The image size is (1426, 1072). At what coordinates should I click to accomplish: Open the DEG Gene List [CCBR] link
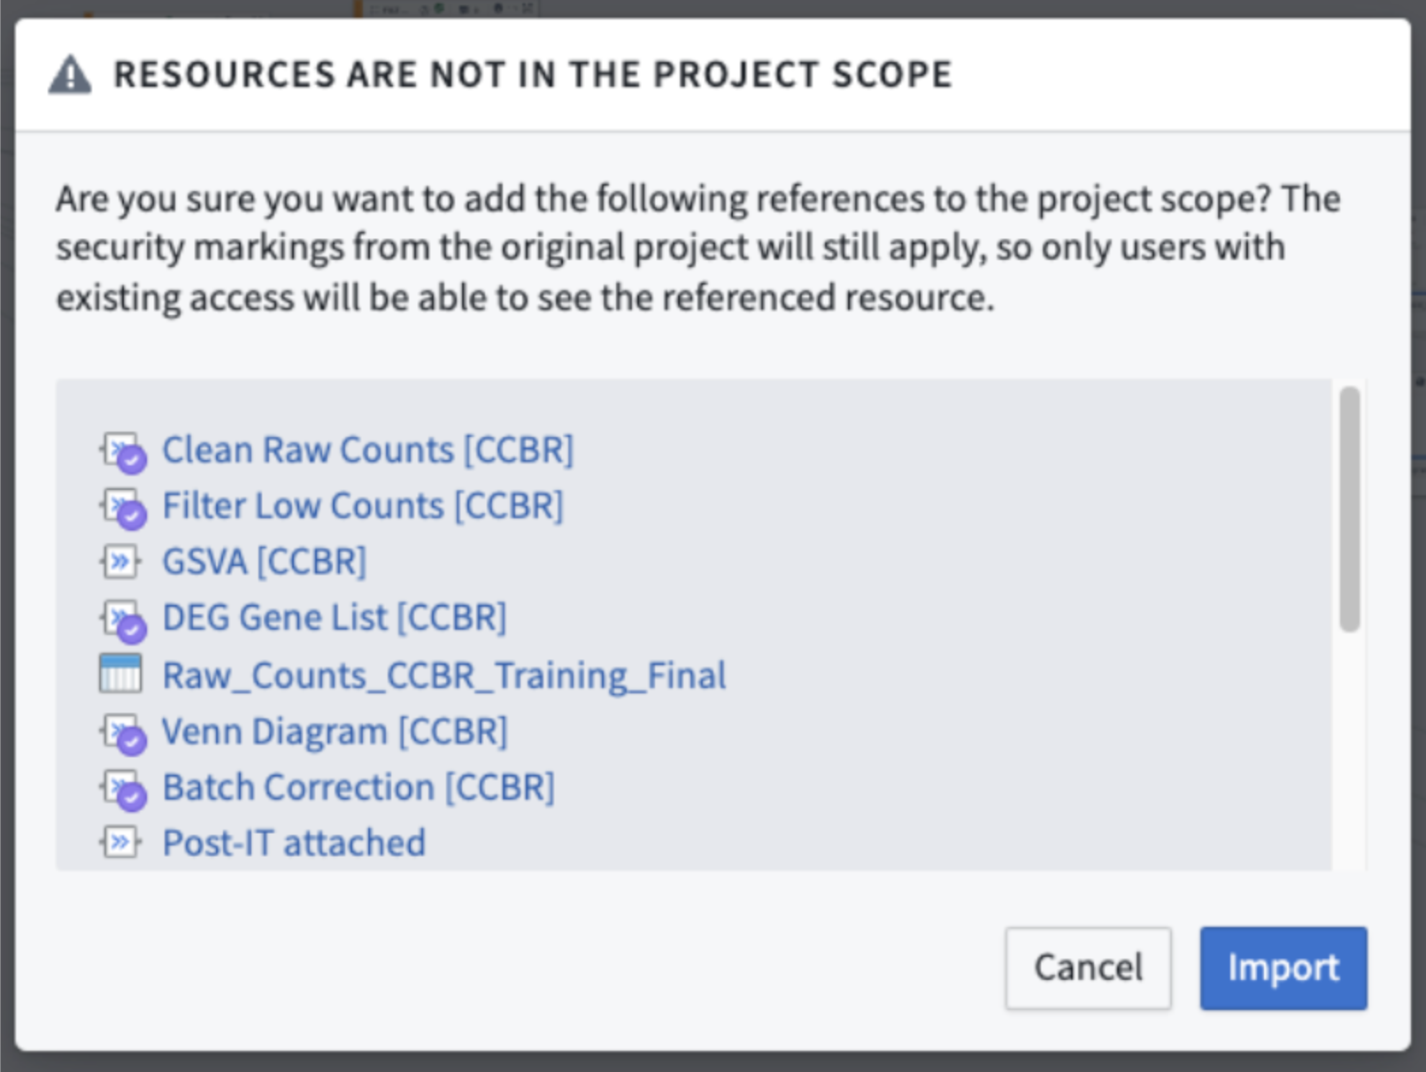(x=334, y=617)
